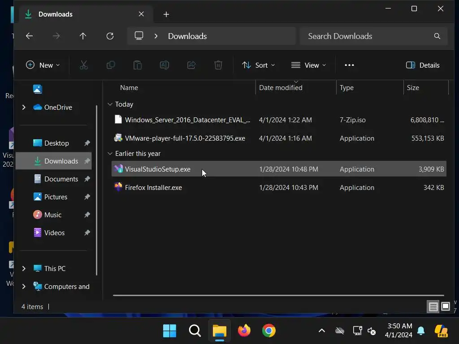Open Documents in the sidebar
Viewport: 459px width, 344px height.
tap(61, 179)
